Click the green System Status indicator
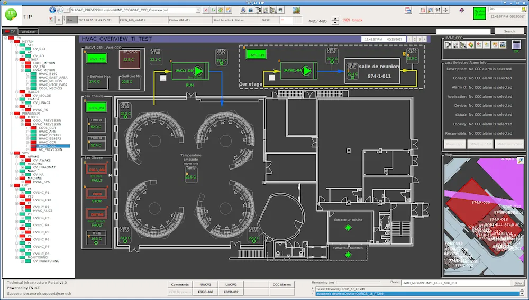The width and height of the screenshot is (529, 300). tap(479, 13)
